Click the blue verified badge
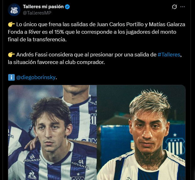This screenshot has width=195, height=180. tap(68, 7)
